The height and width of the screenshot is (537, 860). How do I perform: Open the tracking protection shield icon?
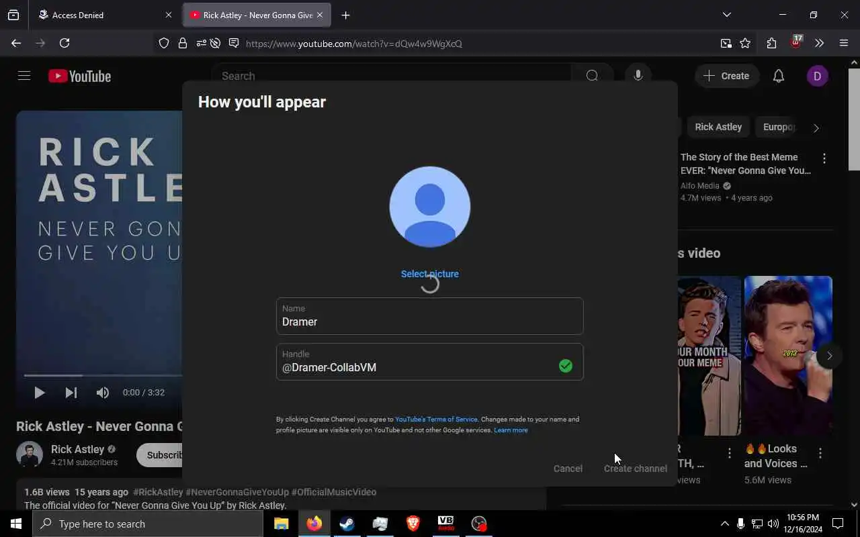tap(164, 43)
